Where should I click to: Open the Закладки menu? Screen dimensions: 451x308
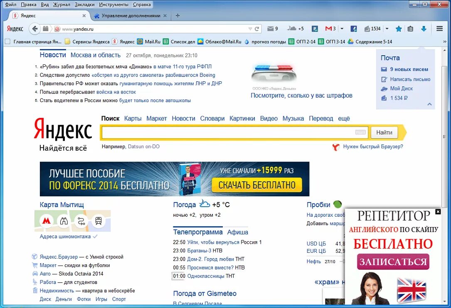click(84, 4)
